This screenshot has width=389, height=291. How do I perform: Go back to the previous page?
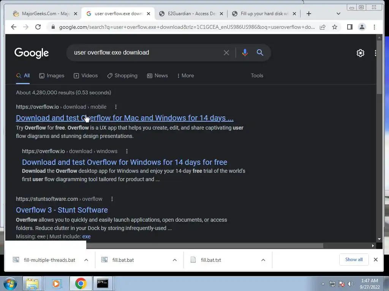click(14, 27)
